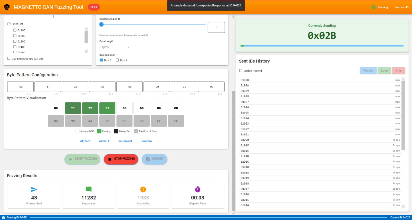Screen dimensions: 412x220
Task: Select the 0x023 entry in history
Action: pyautogui.click(x=245, y=124)
